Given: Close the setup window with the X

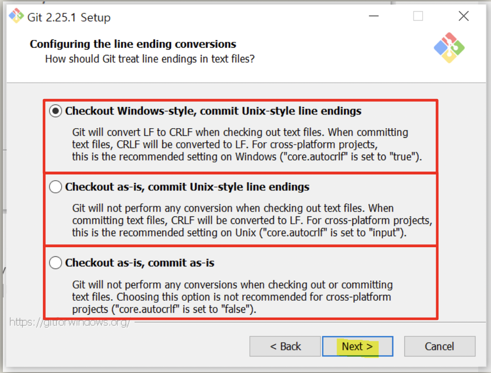Looking at the screenshot, I should click(463, 16).
